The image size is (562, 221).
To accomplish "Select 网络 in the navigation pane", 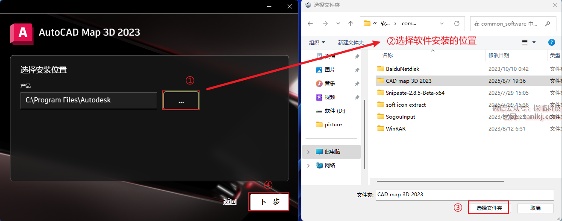I will 330,165.
